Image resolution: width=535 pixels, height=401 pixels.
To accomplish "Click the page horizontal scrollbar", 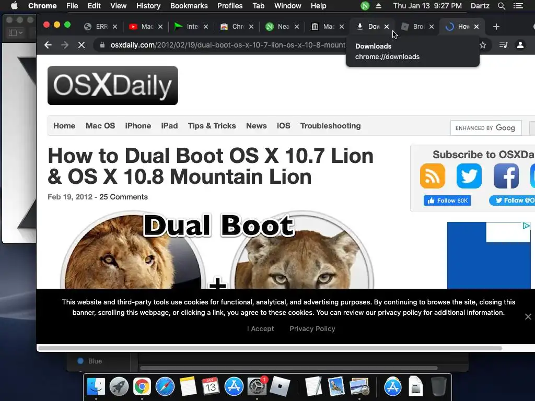I will (270, 348).
